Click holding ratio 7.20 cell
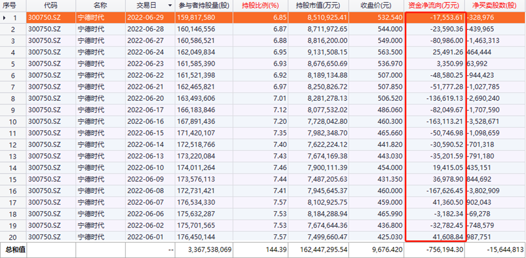Screen dimensions: 526x258 click(280, 121)
